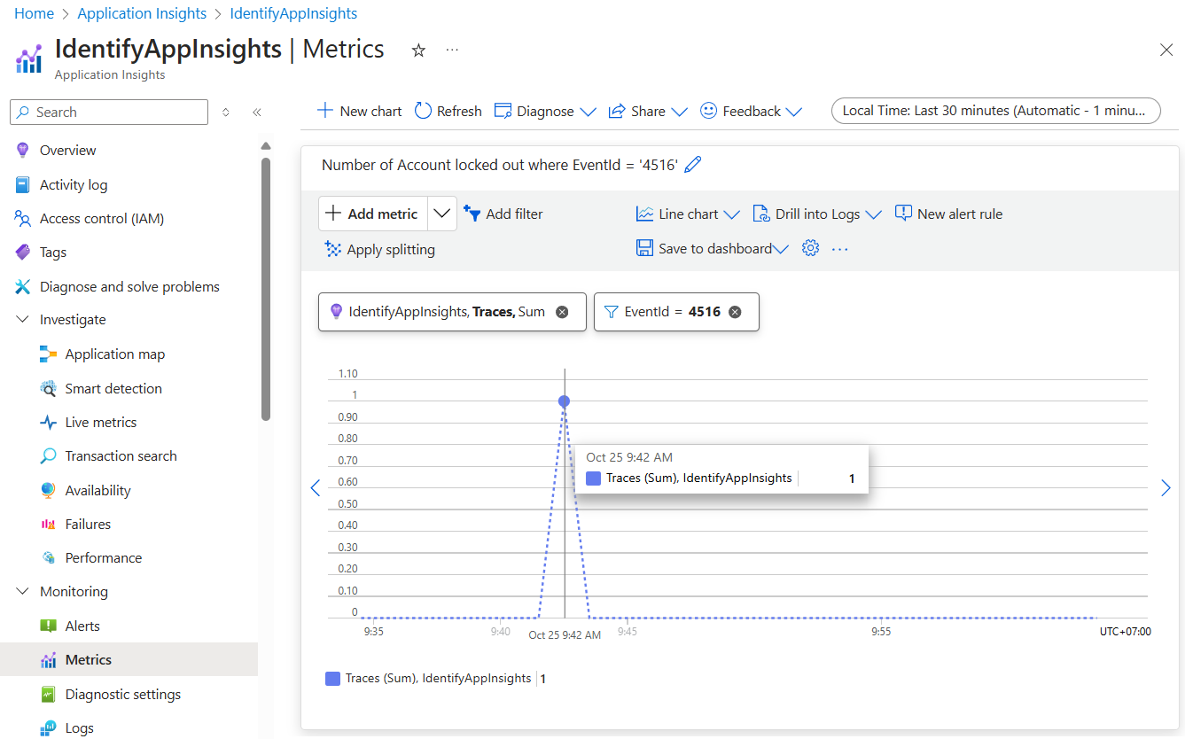Collapse the Monitoring section

[23, 592]
